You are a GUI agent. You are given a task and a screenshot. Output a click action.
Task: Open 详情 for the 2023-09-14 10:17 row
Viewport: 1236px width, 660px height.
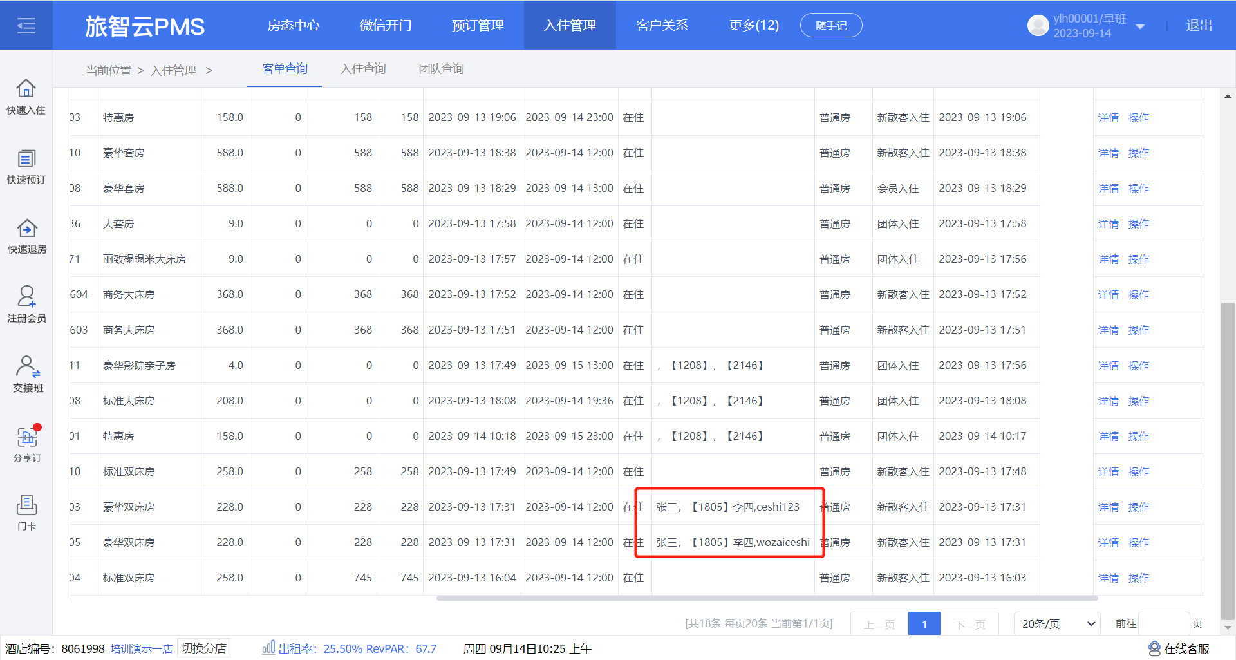(1108, 437)
